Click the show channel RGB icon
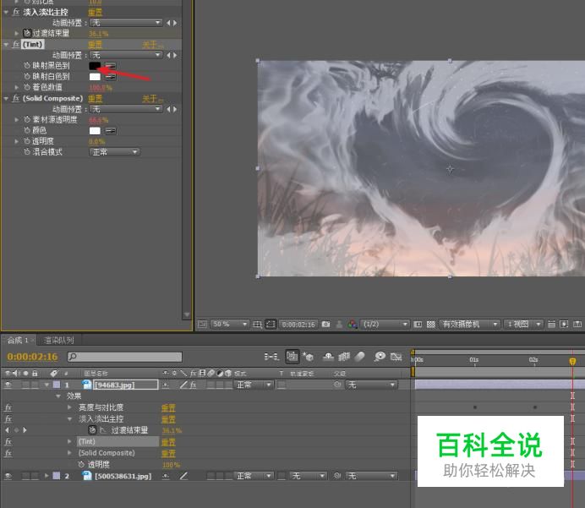This screenshot has width=585, height=508. tap(352, 324)
